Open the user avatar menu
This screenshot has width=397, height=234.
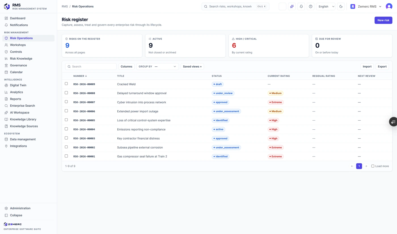click(x=389, y=7)
